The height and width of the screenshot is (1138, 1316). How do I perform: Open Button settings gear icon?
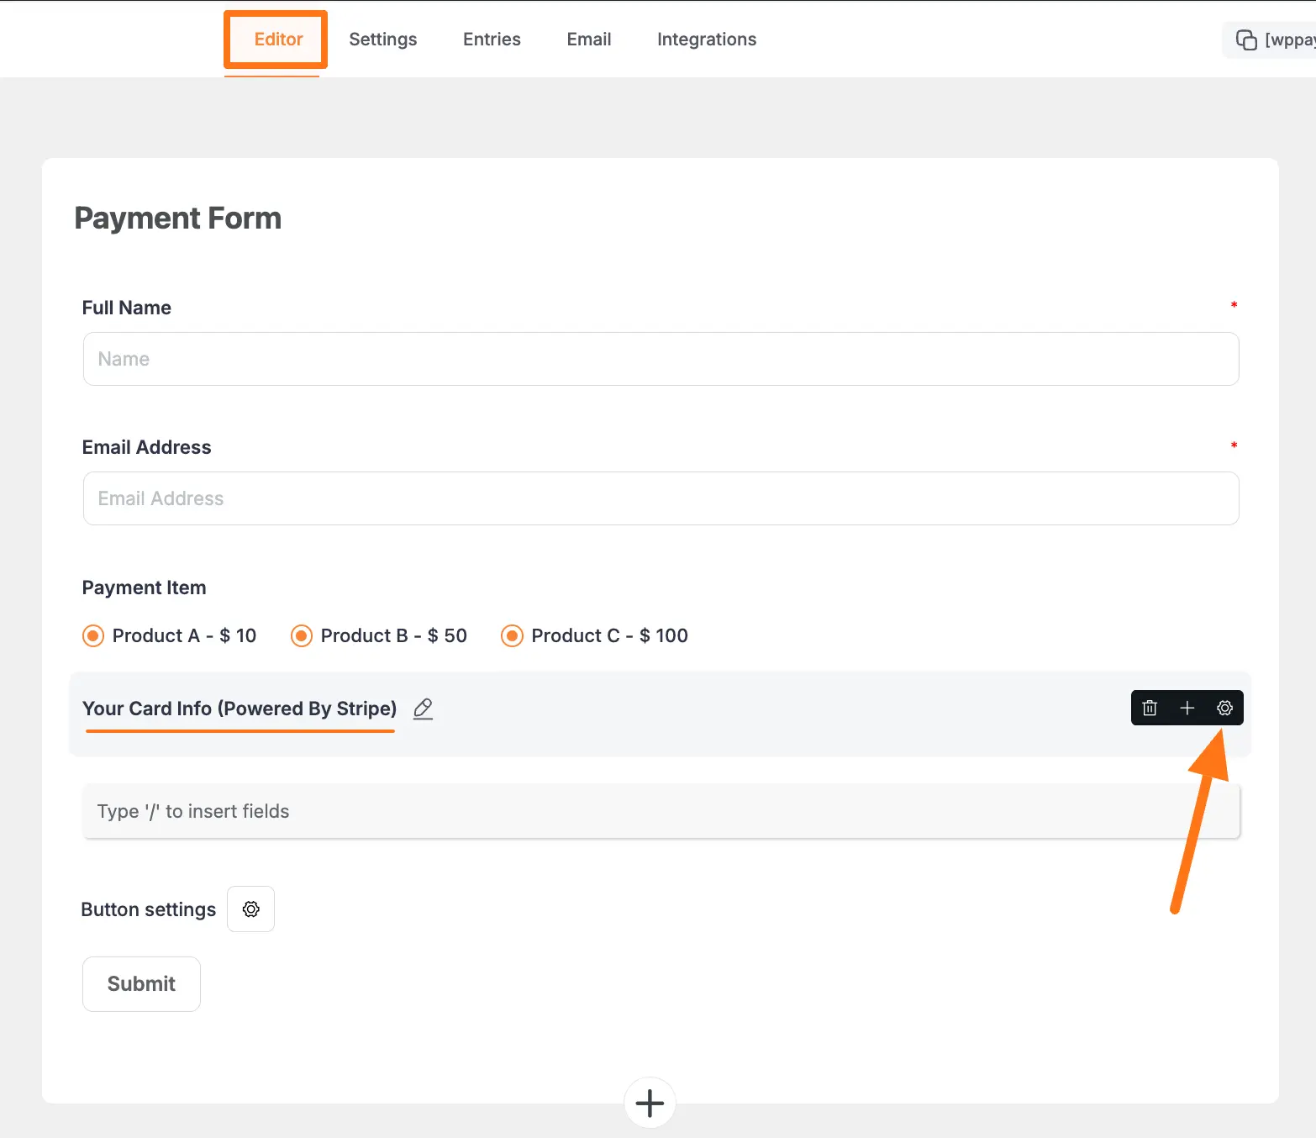tap(250, 909)
